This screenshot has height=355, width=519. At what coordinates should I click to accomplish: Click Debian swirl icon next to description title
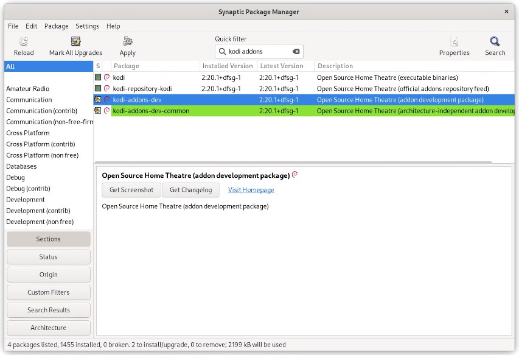294,174
